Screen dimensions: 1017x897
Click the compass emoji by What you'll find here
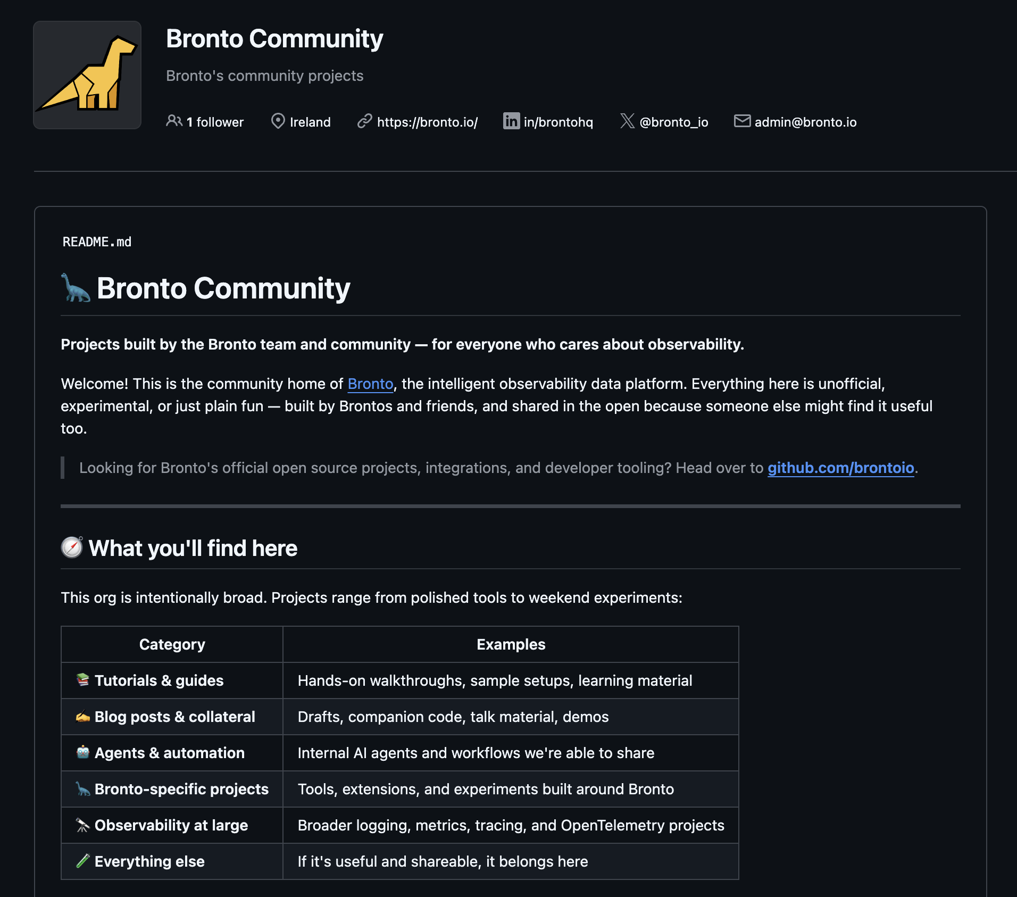pos(72,547)
